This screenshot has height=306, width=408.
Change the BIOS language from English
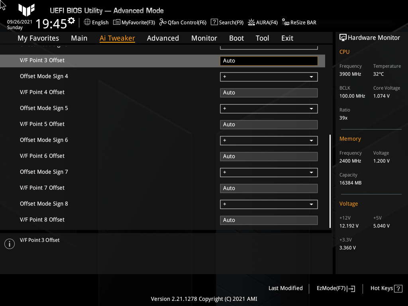(x=96, y=22)
